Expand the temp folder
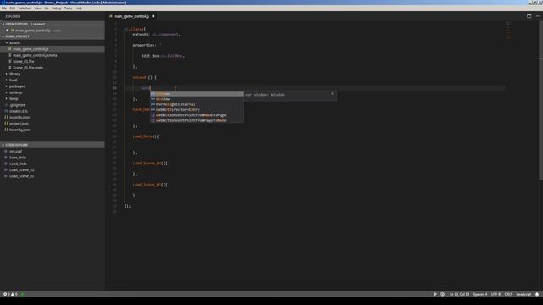 [53, 99]
